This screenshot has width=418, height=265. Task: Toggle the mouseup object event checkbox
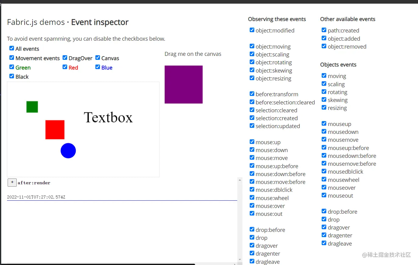tap(324, 124)
